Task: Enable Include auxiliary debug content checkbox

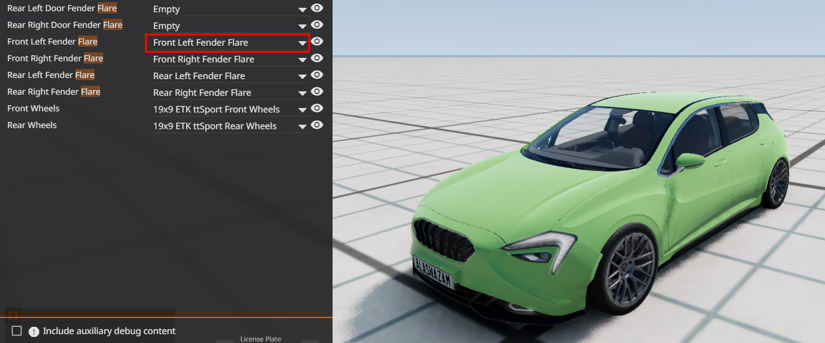Action: point(17,331)
